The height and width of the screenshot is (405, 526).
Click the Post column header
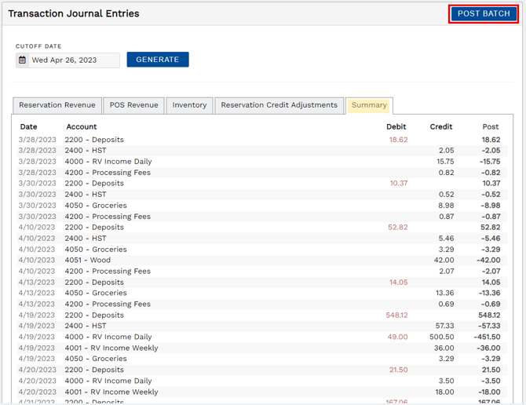tap(491, 126)
